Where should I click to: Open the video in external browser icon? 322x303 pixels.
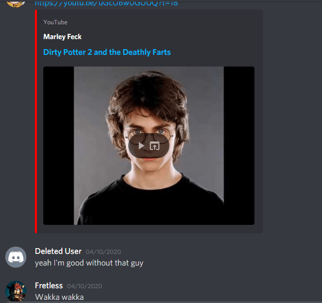(x=155, y=146)
